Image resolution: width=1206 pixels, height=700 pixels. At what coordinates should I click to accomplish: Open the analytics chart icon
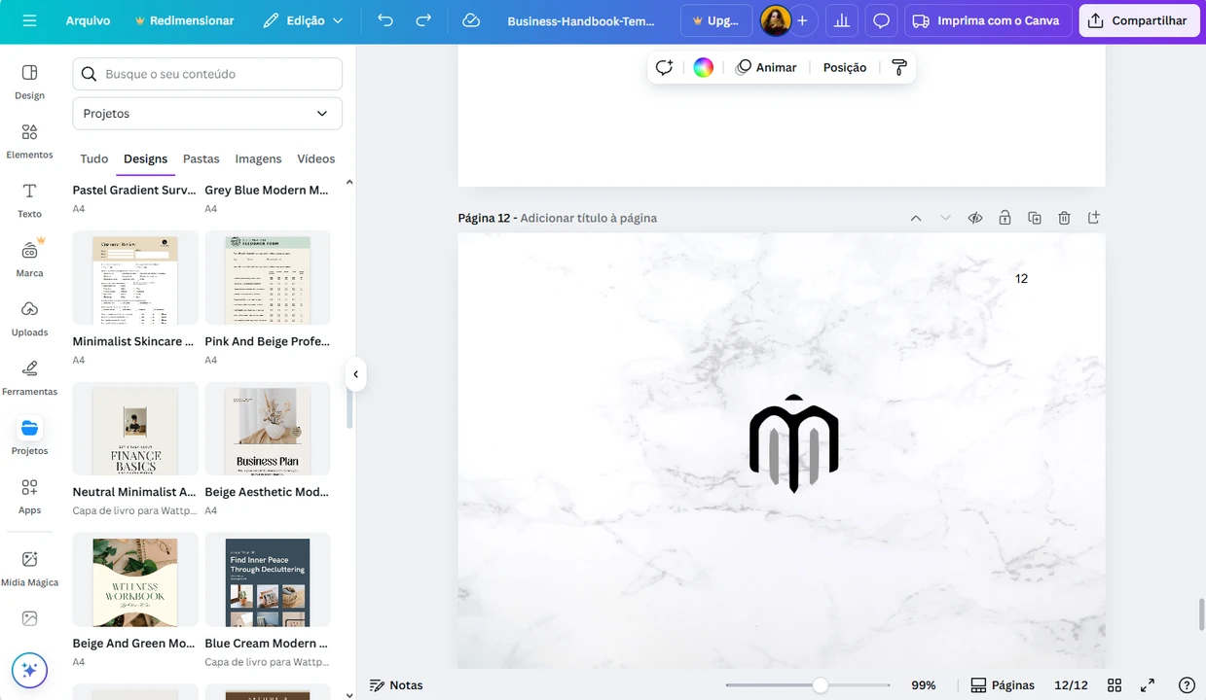pyautogui.click(x=842, y=20)
